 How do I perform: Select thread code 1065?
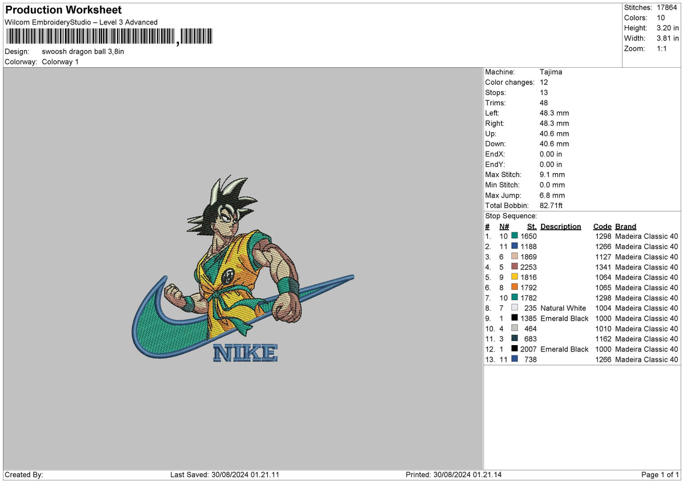[x=603, y=288]
